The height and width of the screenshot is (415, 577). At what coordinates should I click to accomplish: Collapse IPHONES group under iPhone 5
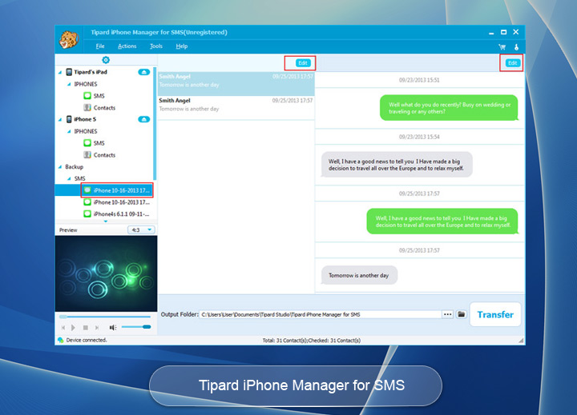[69, 131]
